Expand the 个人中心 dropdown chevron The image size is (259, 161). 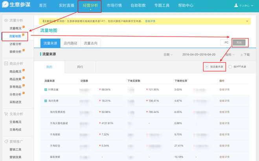252,5
